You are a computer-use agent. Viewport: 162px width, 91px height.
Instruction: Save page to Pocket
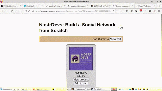(x=127, y=11)
